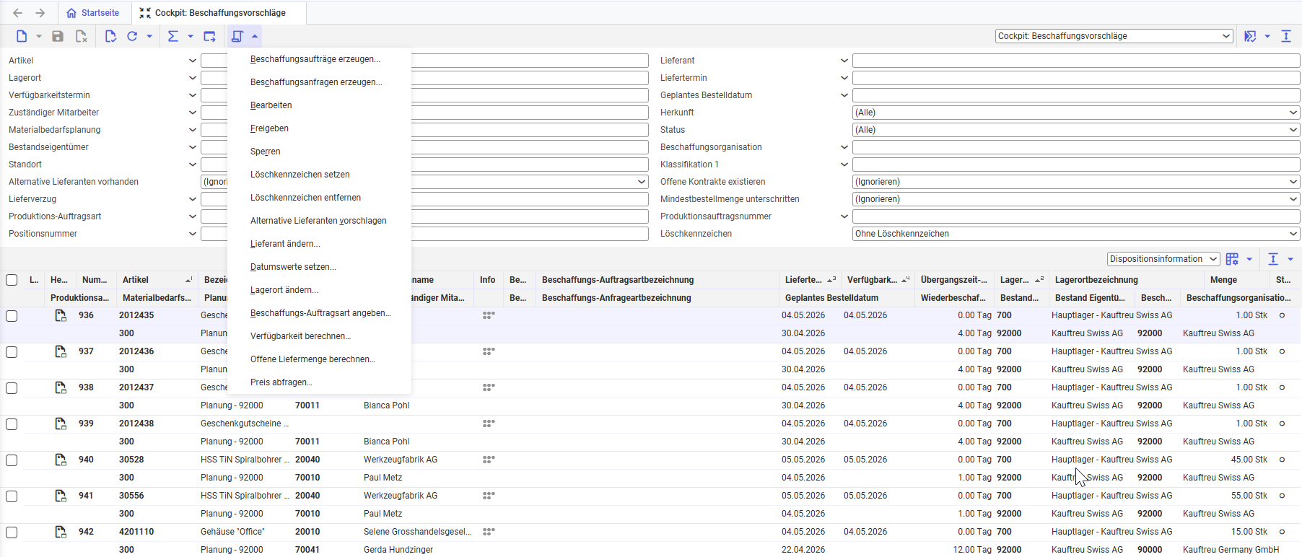The image size is (1302, 557).
Task: Click the document with checkmark icon
Action: pyautogui.click(x=110, y=36)
